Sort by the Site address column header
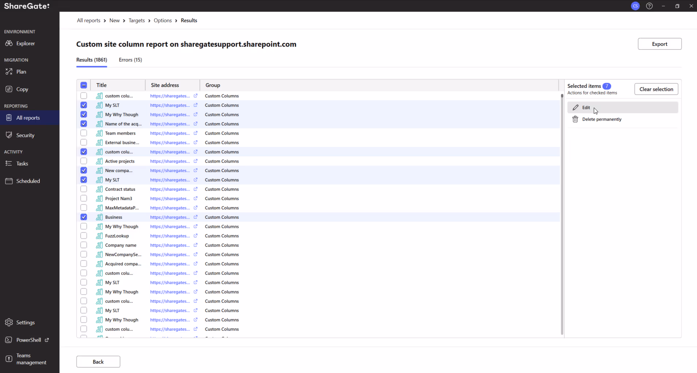 click(x=173, y=85)
